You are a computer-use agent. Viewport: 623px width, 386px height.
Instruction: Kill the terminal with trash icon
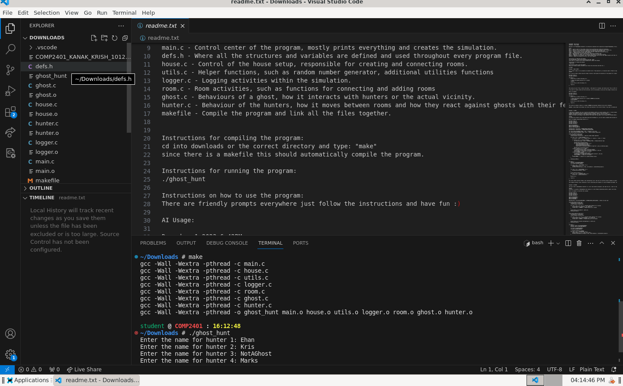(579, 243)
